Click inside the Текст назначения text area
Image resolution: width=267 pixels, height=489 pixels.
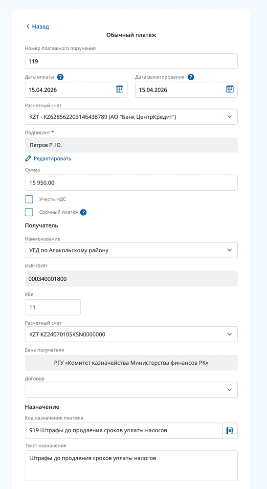pyautogui.click(x=132, y=466)
